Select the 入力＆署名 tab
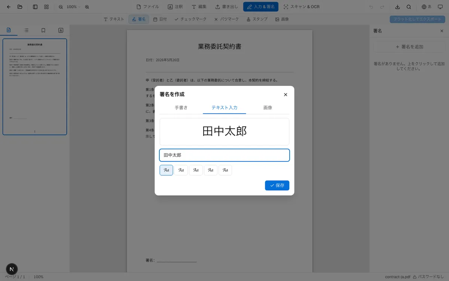449x281 pixels. click(x=261, y=7)
